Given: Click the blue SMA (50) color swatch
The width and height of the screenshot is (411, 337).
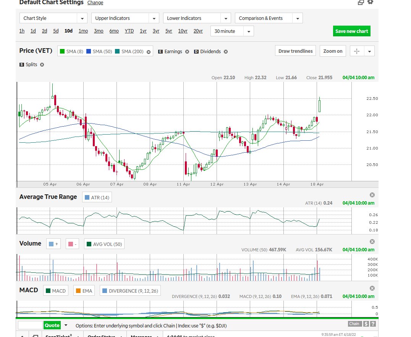Looking at the screenshot, I should [x=89, y=51].
